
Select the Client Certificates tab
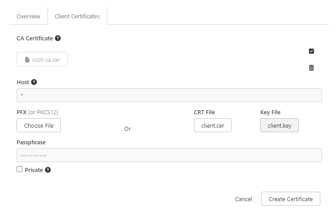pos(77,17)
